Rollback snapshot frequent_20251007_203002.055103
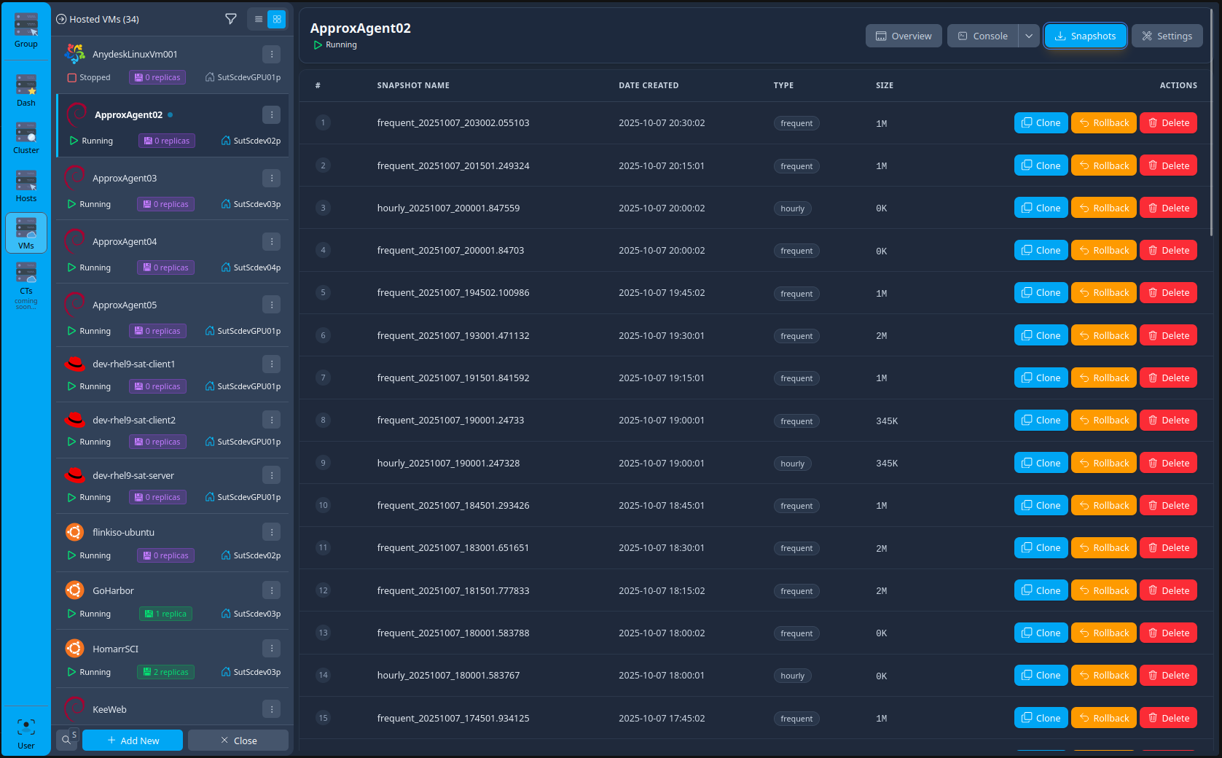This screenshot has width=1222, height=758. [1103, 122]
